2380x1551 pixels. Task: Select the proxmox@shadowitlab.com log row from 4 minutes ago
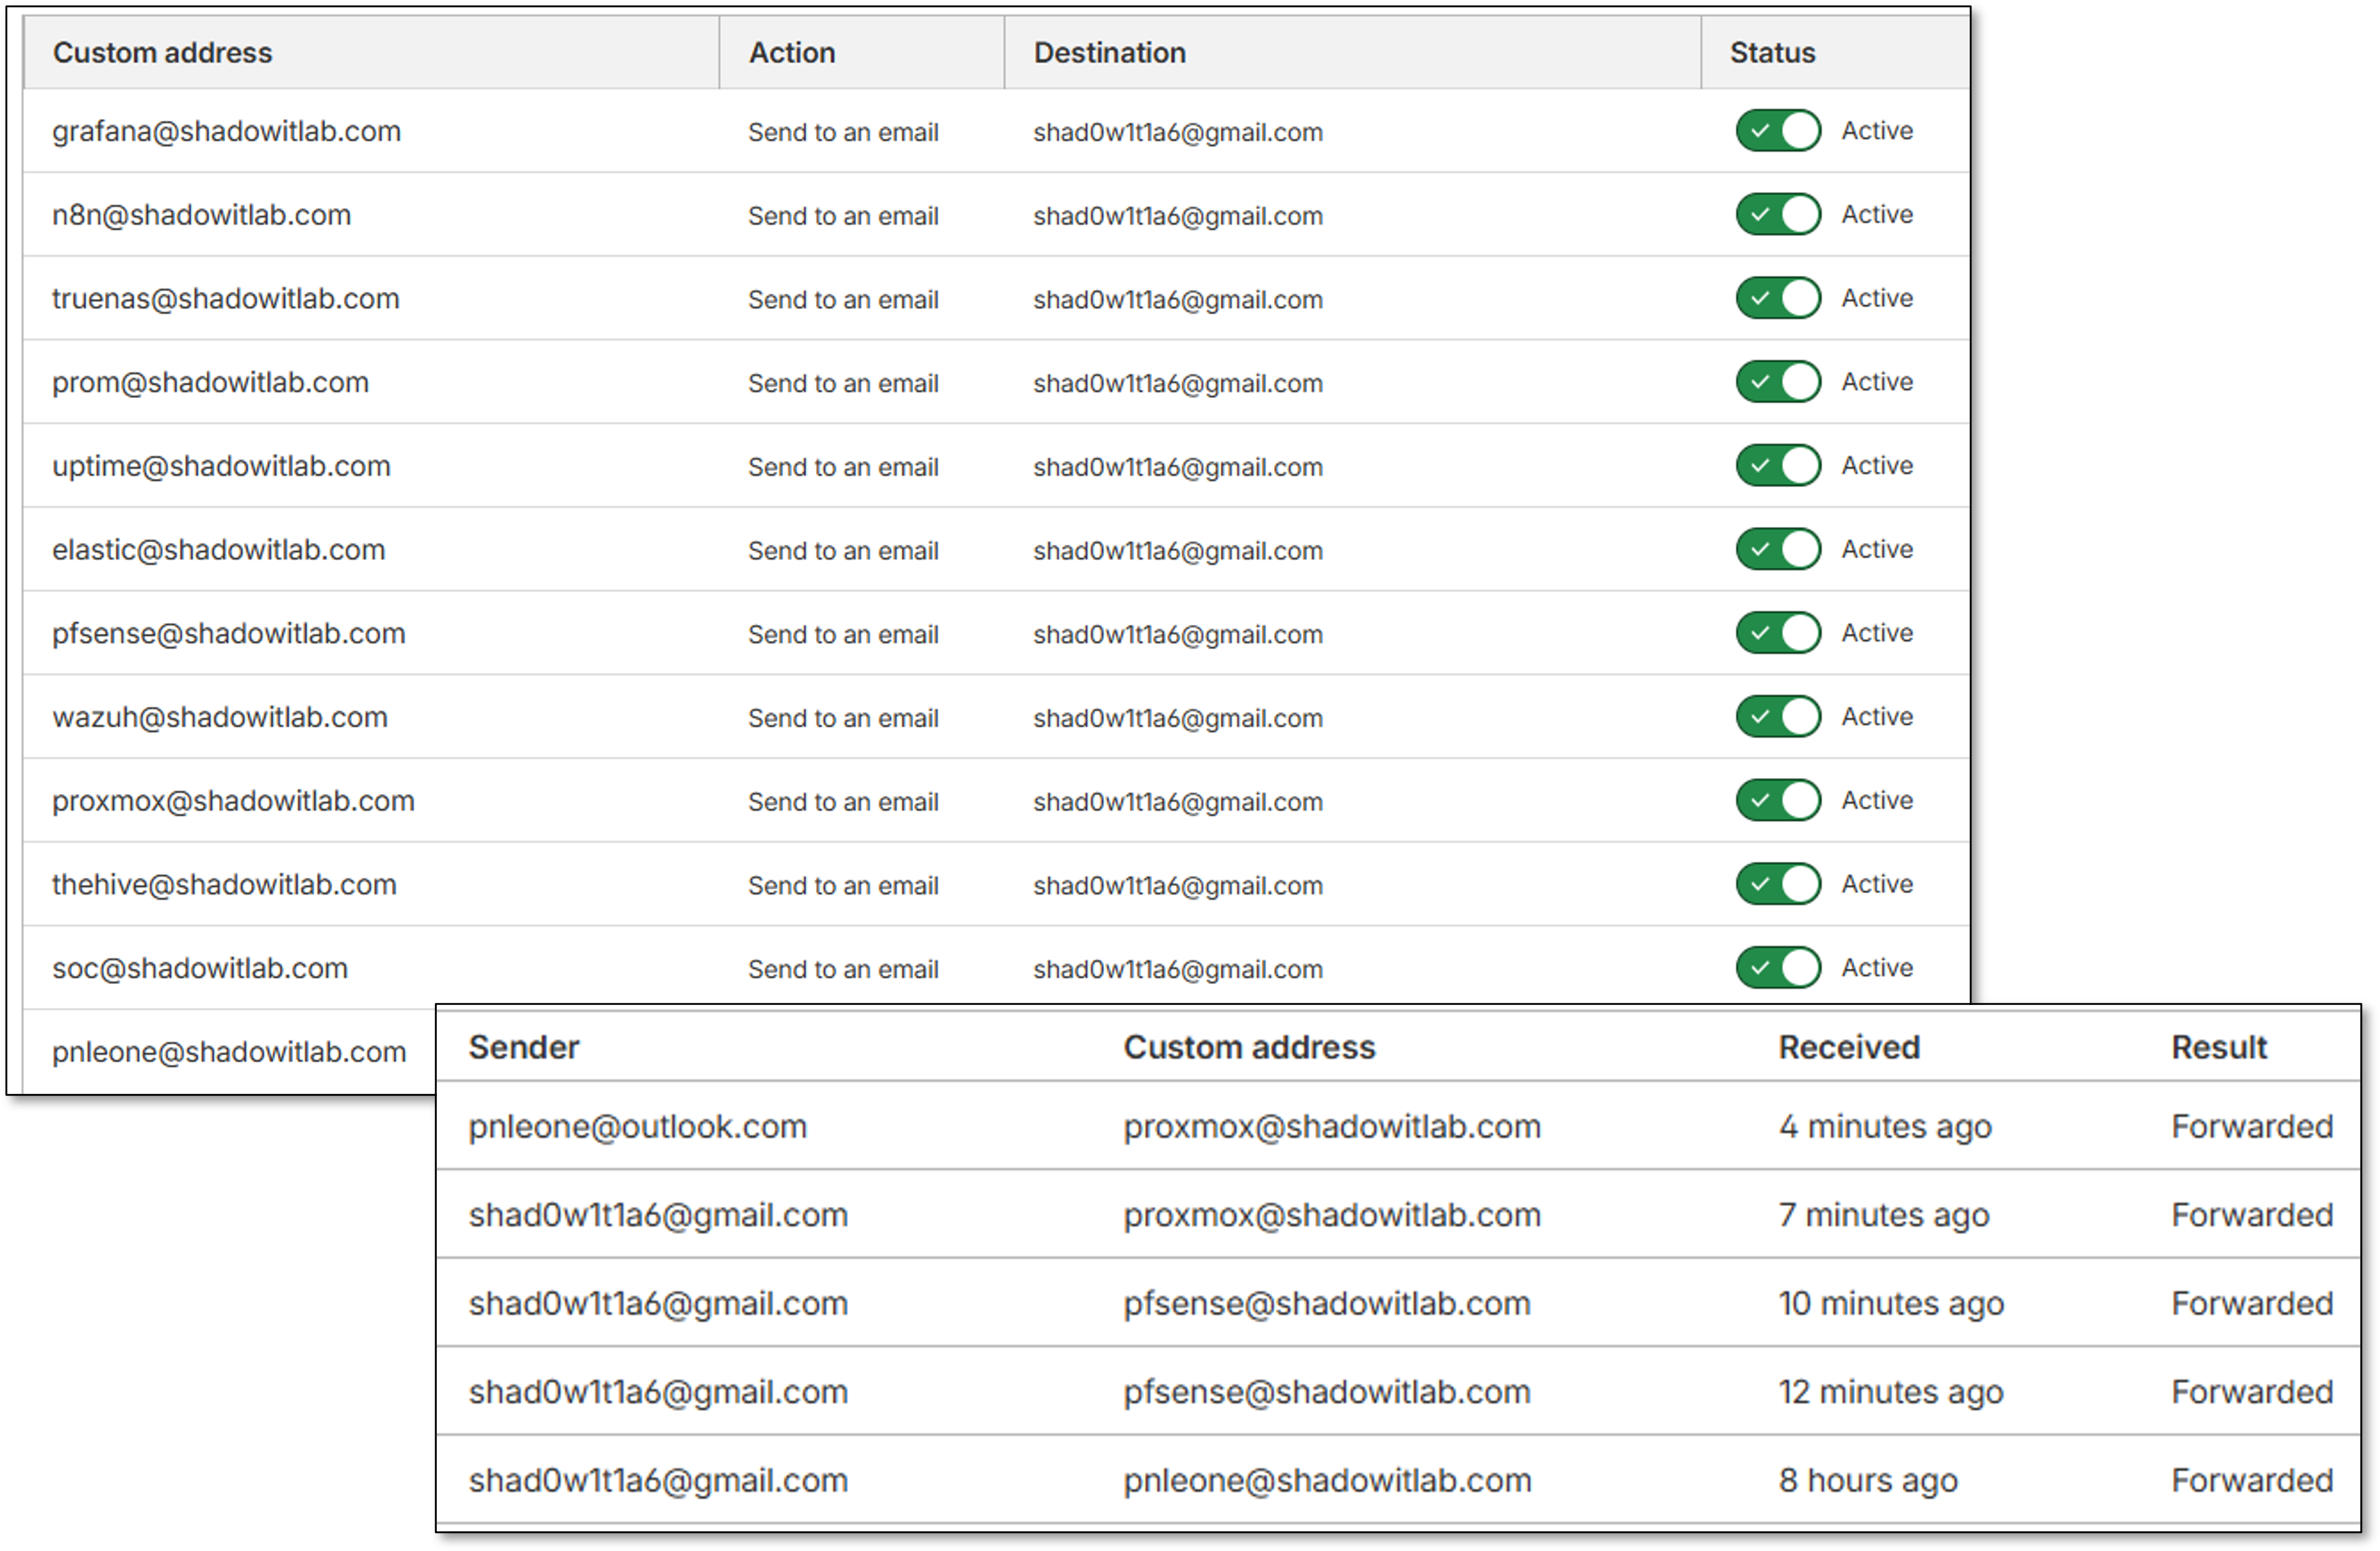[1333, 1126]
